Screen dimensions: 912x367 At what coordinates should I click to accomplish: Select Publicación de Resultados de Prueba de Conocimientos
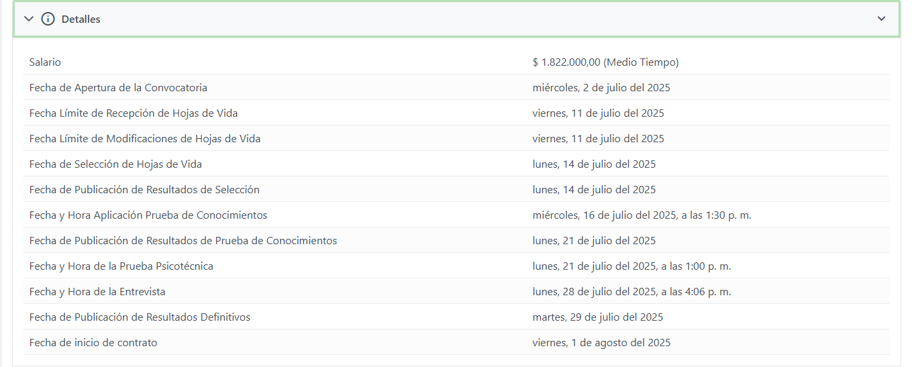point(183,241)
